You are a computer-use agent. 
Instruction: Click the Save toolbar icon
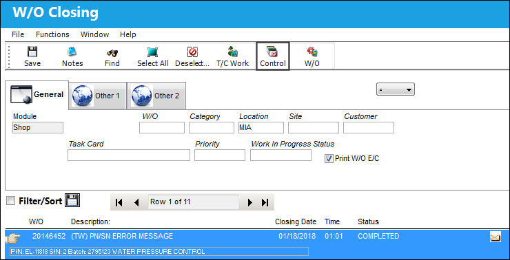point(32,56)
